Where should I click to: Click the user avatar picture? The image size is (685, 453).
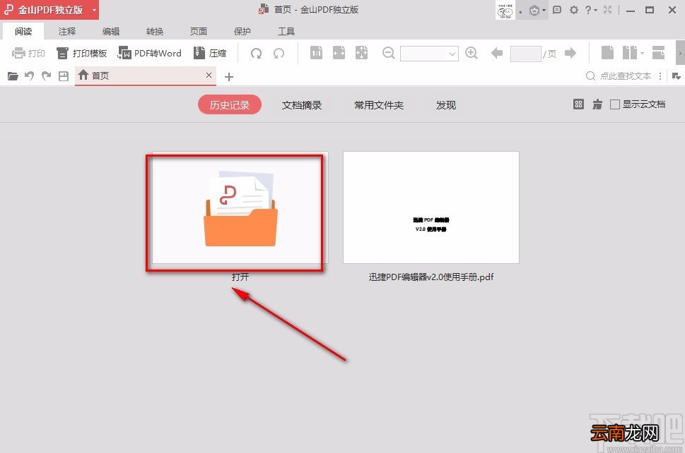(505, 10)
